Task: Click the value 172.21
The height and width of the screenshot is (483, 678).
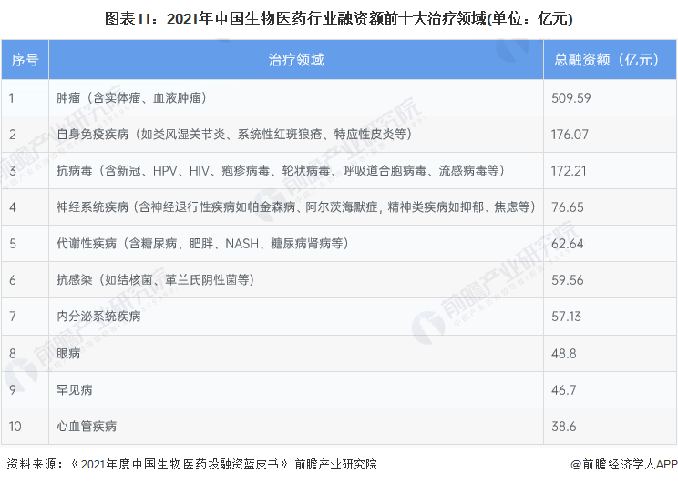Action: pos(570,170)
